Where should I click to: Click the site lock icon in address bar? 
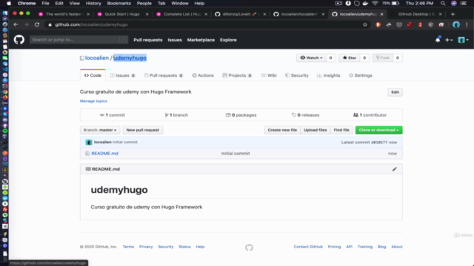[50, 24]
